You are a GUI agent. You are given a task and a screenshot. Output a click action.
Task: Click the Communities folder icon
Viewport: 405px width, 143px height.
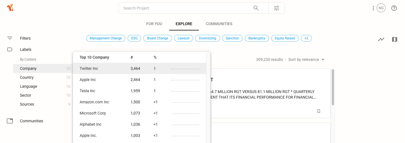pos(10,121)
